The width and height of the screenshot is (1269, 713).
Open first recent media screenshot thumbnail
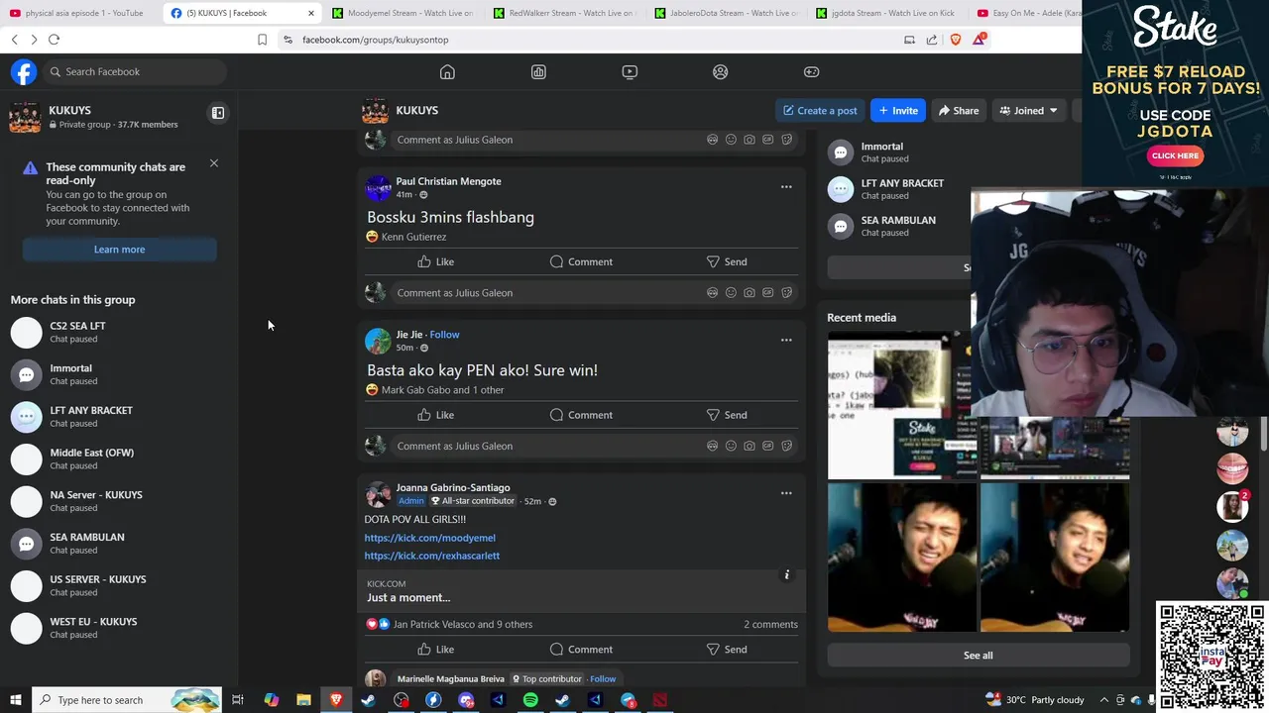pos(901,405)
